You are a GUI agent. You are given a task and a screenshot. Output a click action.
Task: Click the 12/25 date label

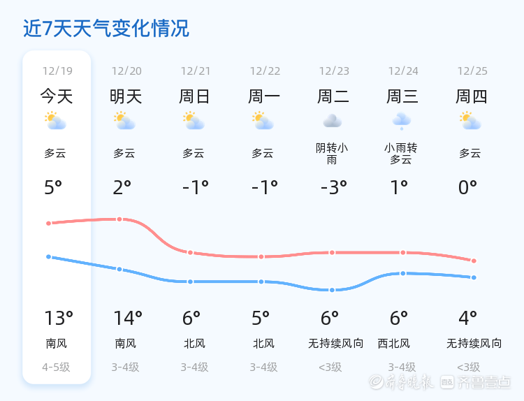pos(472,71)
